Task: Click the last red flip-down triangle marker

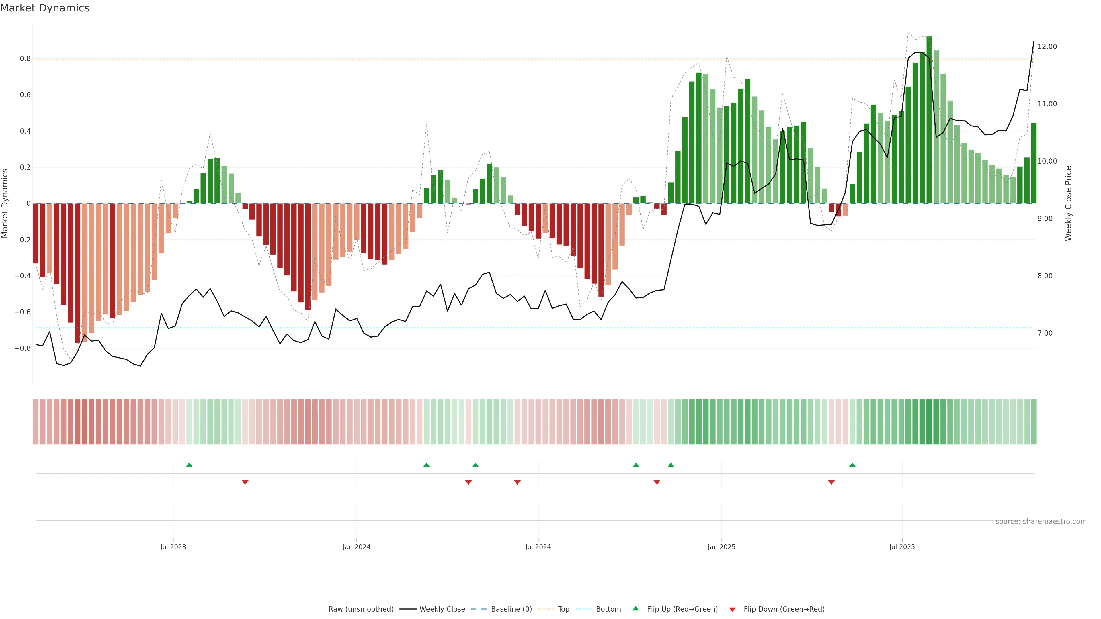Action: pos(831,482)
